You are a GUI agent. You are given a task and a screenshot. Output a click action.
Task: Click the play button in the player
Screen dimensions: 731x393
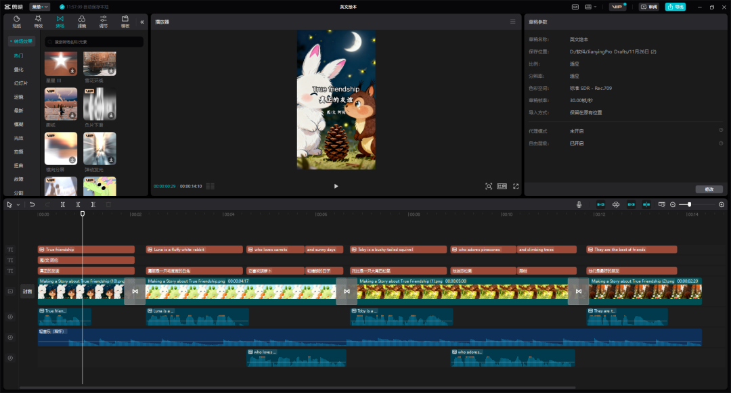point(336,186)
